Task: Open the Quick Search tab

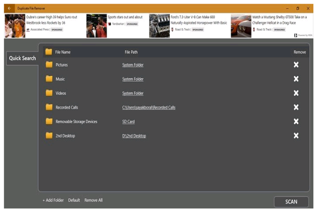Action: 22,58
